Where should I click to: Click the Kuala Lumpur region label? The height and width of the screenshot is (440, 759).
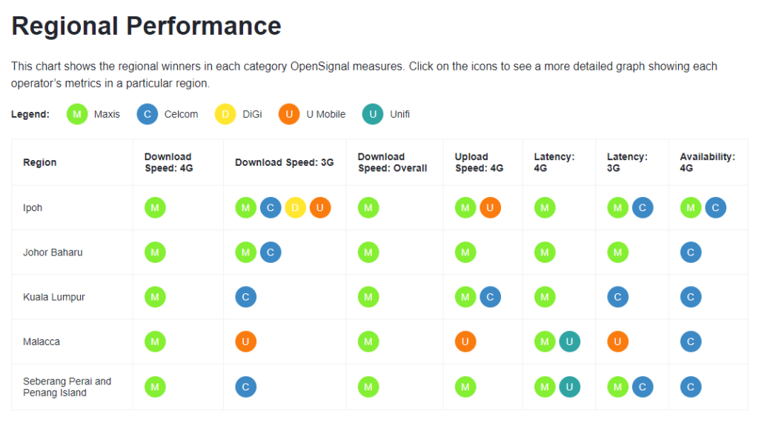(x=53, y=297)
